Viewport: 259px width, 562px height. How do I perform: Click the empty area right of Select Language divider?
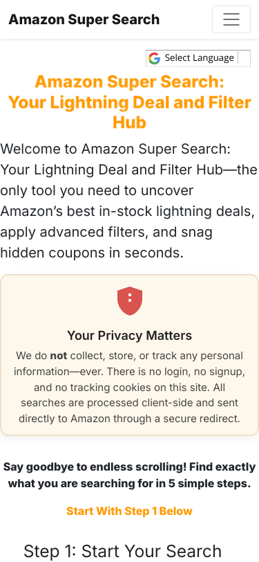244,58
